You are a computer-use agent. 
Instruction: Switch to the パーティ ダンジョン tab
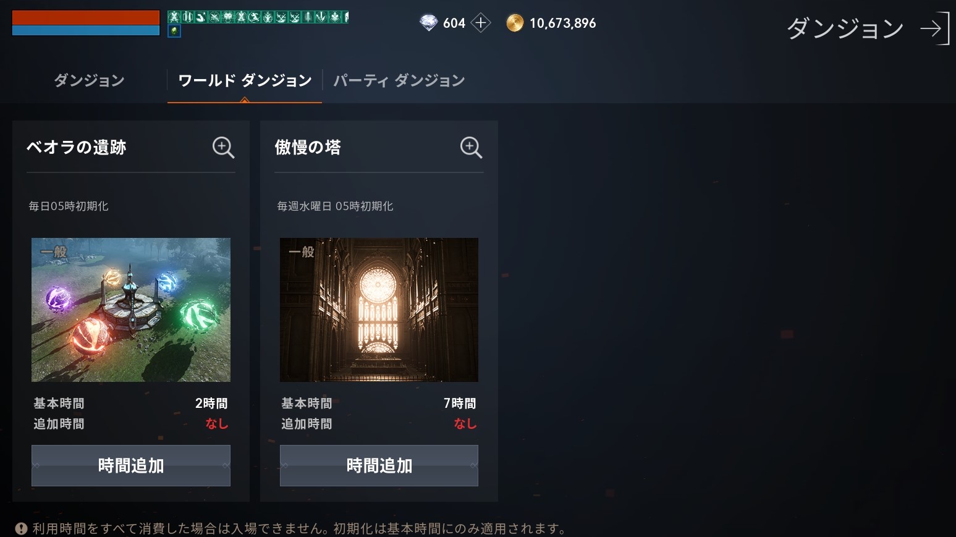tap(399, 80)
